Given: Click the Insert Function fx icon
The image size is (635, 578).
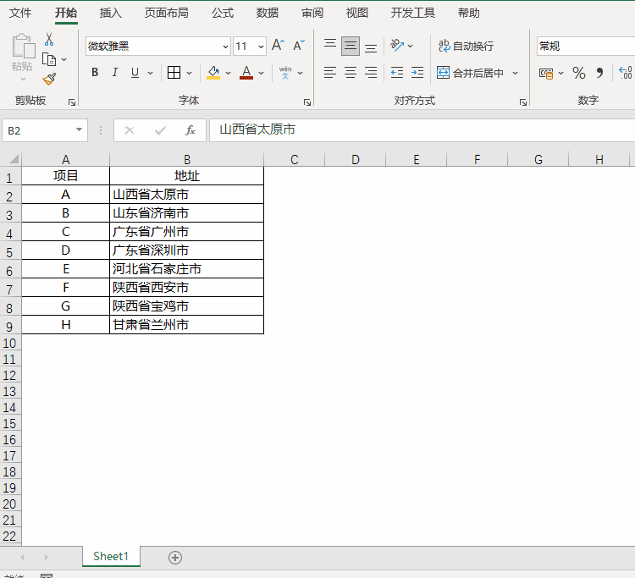Looking at the screenshot, I should (190, 130).
